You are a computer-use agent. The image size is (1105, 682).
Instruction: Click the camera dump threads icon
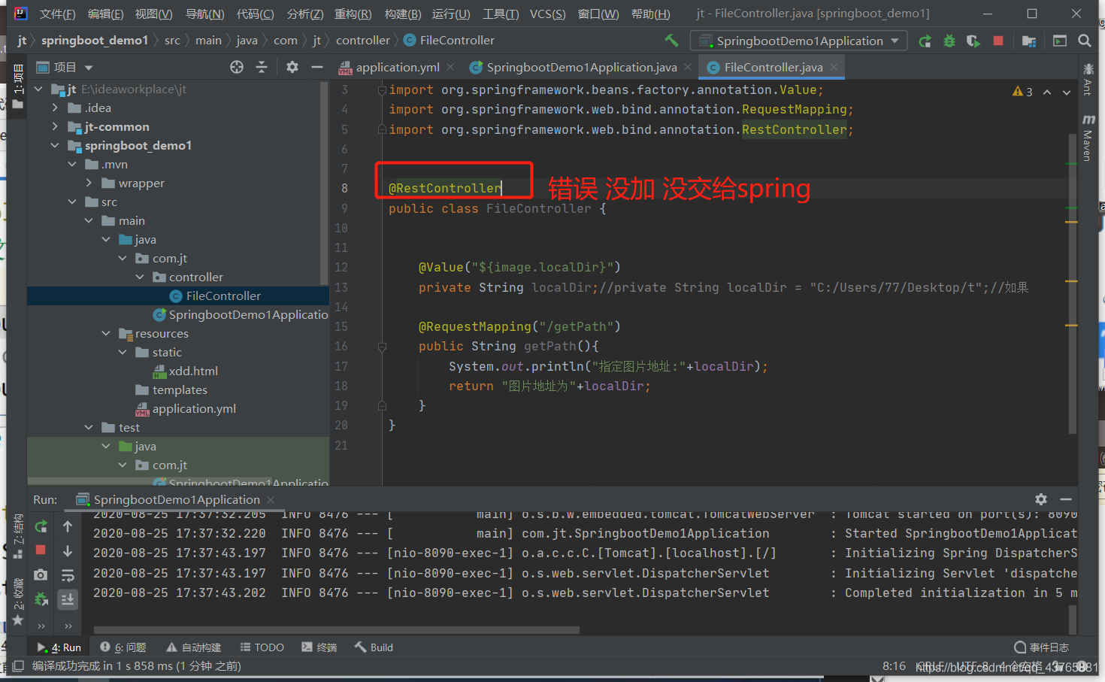click(41, 574)
